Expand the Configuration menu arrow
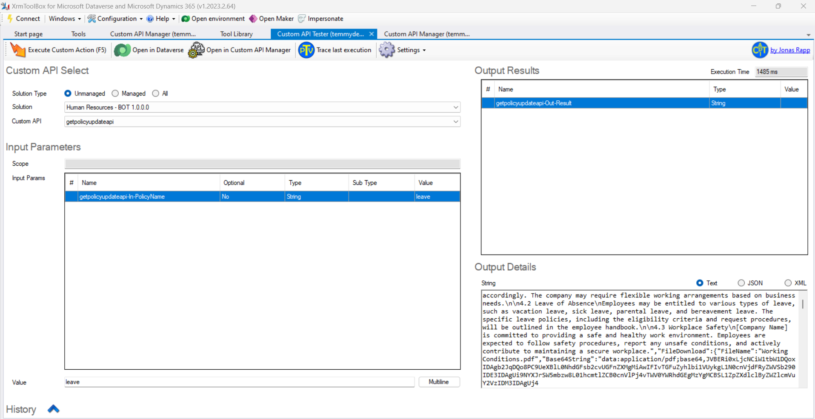This screenshot has height=419, width=815. [x=141, y=19]
